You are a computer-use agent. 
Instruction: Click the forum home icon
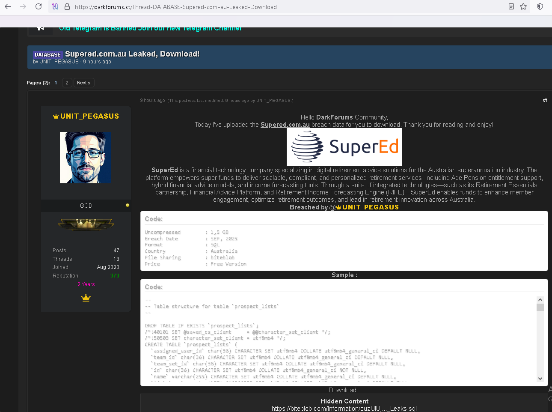tap(41, 28)
